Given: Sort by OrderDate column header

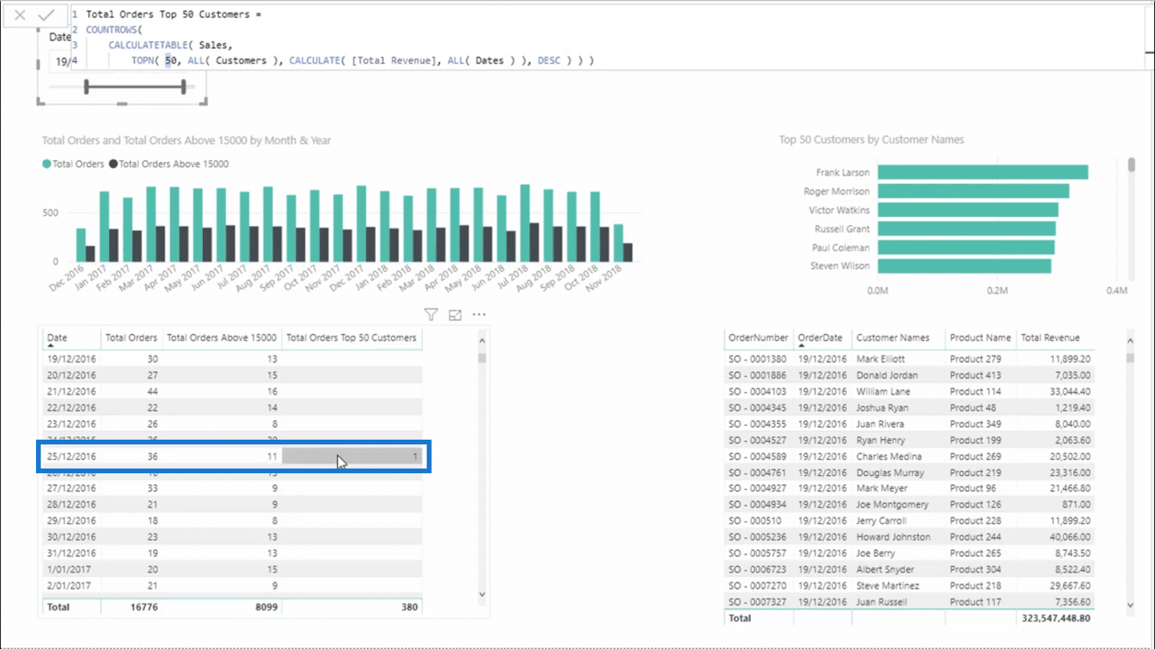Looking at the screenshot, I should coord(820,337).
